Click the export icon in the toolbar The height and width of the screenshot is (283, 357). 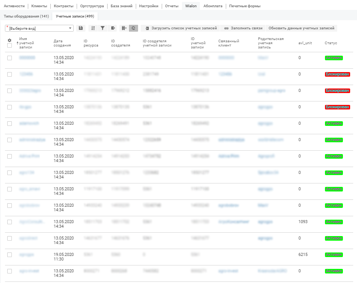pos(113,28)
